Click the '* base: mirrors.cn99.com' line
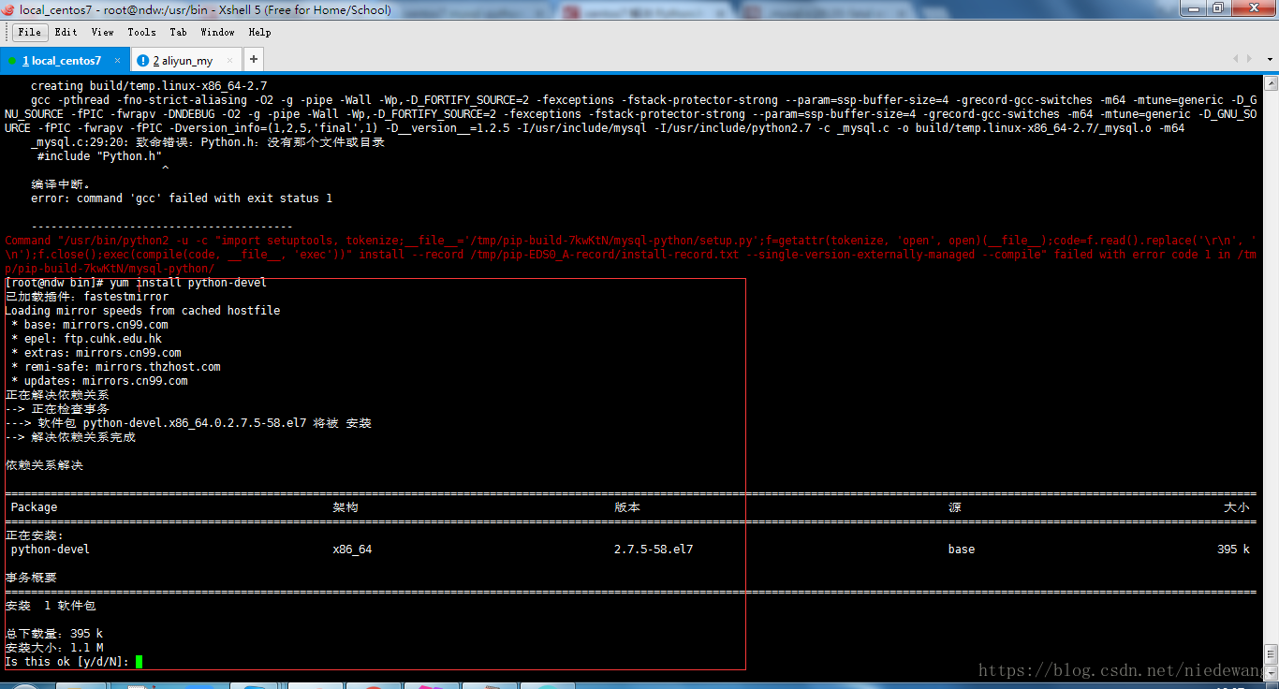 (90, 325)
